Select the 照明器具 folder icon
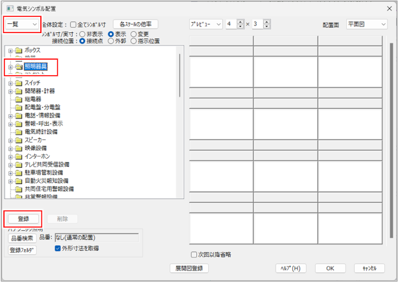The image size is (398, 282). 18,66
